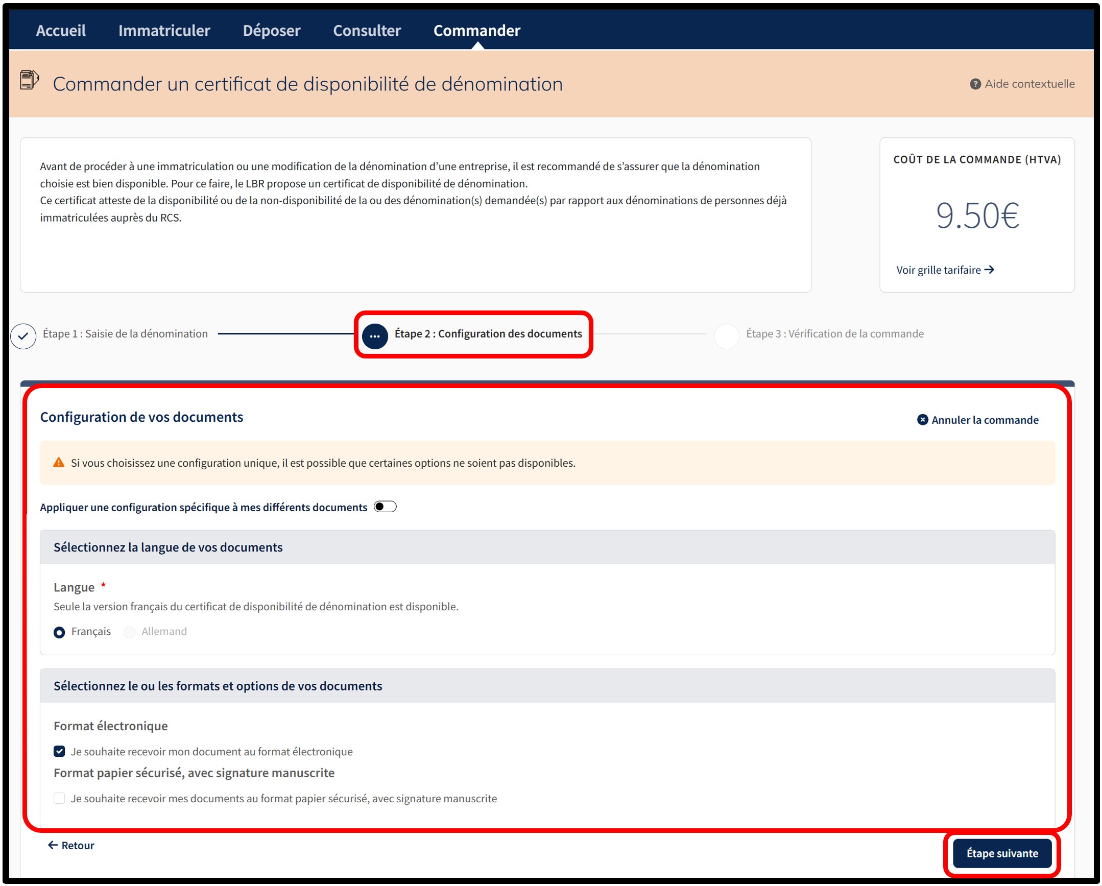This screenshot has width=1102, height=886.
Task: Toggle specific configuration for different documents switch
Action: (x=385, y=507)
